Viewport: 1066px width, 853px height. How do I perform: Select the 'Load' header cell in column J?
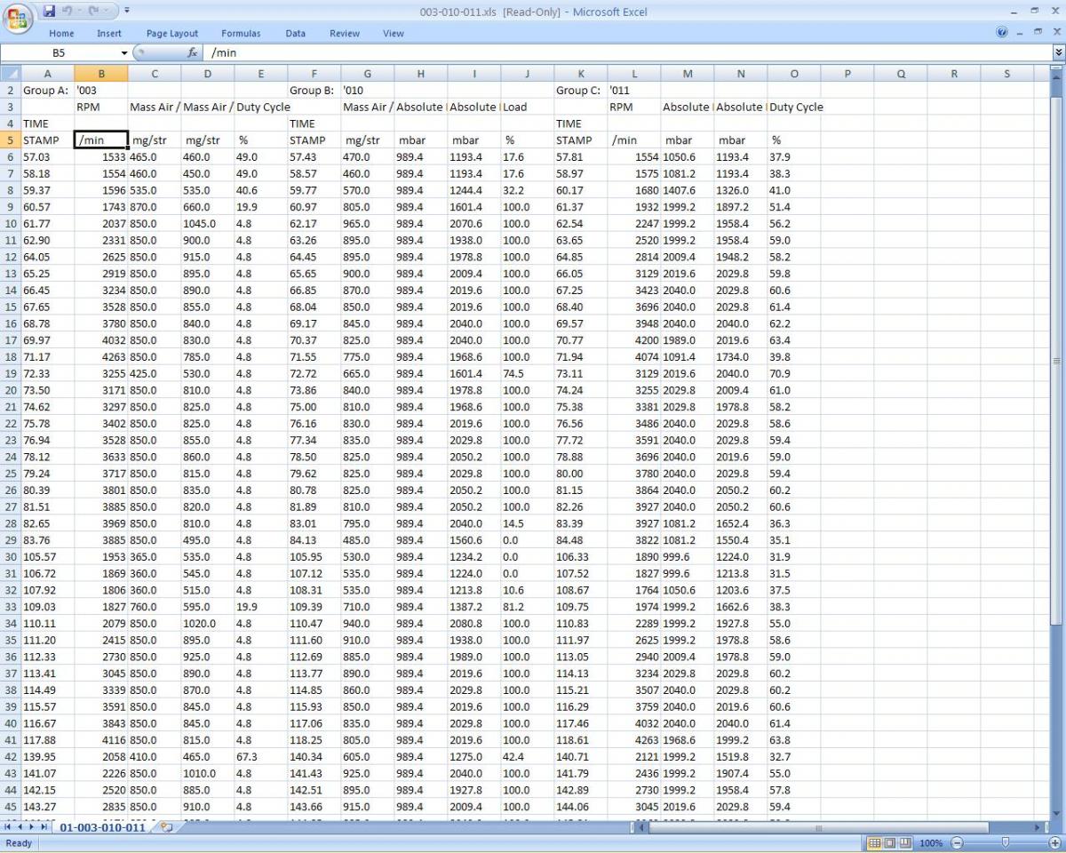click(x=527, y=108)
